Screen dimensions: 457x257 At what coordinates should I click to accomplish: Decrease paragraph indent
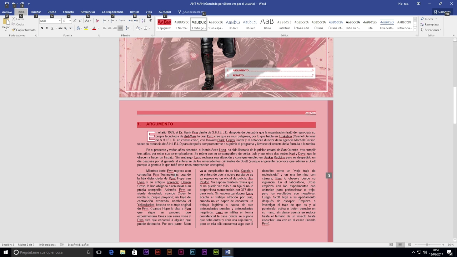point(130,21)
